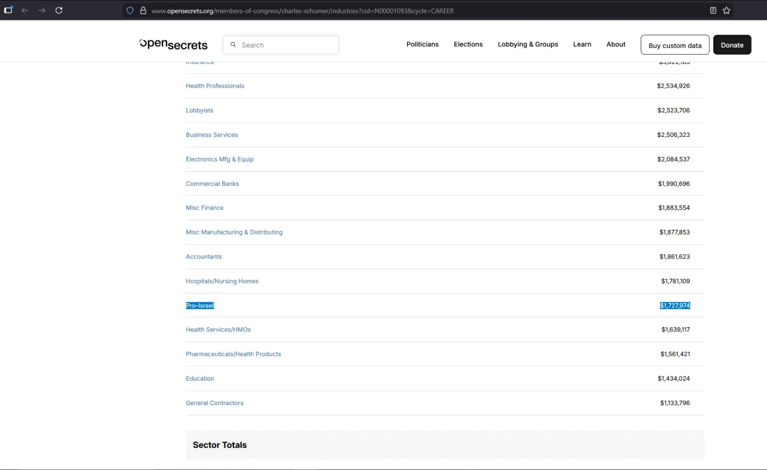This screenshot has width=767, height=470.
Task: Open Misc Manufacturing & Distributing link
Action: (234, 232)
